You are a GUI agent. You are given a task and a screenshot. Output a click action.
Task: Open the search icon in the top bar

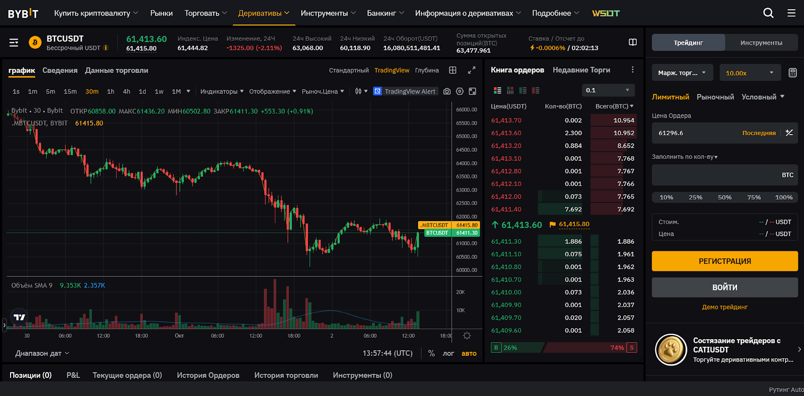click(768, 13)
